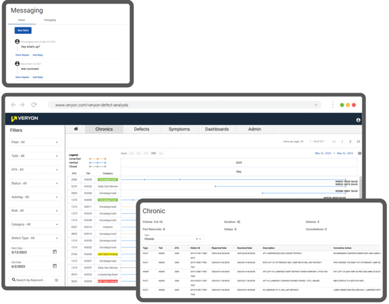Go to next page using pagination arrow
This screenshot has width=389, height=304.
[x=350, y=141]
